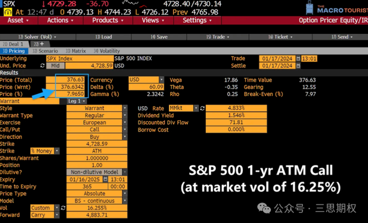368x223 pixels.
Task: Click the refresh icon next to the Vol field
Action: tap(63, 208)
